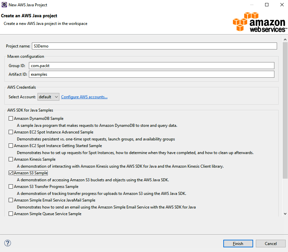Image resolution: width=288 pixels, height=252 pixels.
Task: Click the send an email description text
Action: (x=106, y=207)
